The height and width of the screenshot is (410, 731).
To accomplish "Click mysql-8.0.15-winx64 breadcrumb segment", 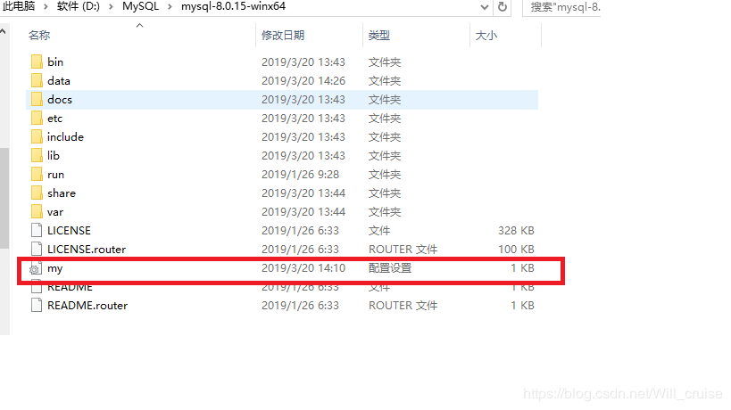I will [x=233, y=6].
